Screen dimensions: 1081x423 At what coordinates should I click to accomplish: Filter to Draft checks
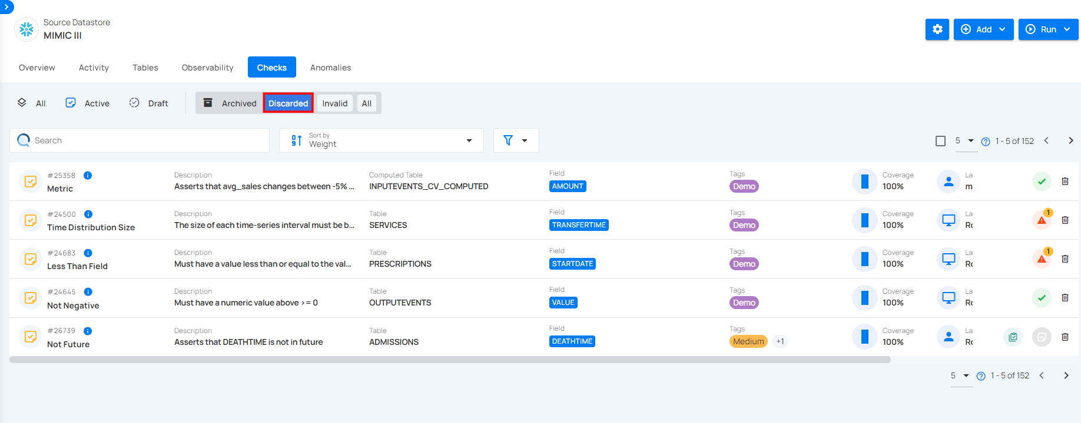(149, 103)
